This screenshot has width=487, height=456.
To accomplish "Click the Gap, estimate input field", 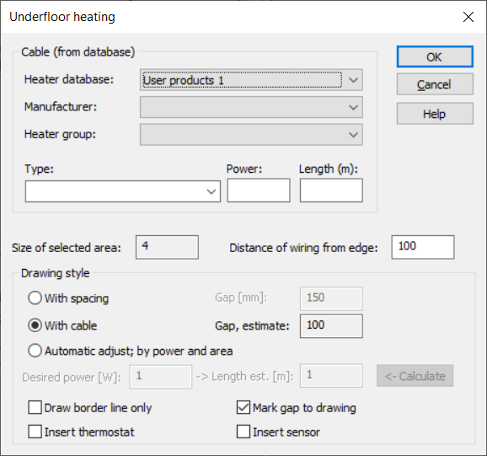I will 331,326.
